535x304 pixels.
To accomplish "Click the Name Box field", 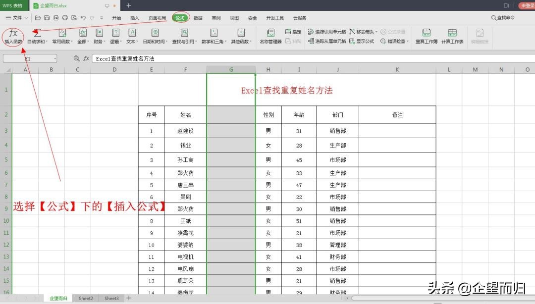I will click(30, 59).
